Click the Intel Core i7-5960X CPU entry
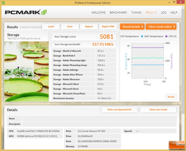The width and height of the screenshot is (186, 151). [x=38, y=131]
